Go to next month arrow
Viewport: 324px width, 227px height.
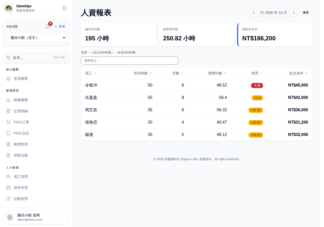pyautogui.click(x=294, y=13)
